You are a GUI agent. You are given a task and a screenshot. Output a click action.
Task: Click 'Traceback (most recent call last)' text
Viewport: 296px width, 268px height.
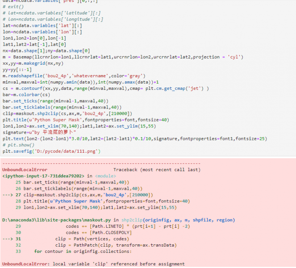[x=157, y=170]
